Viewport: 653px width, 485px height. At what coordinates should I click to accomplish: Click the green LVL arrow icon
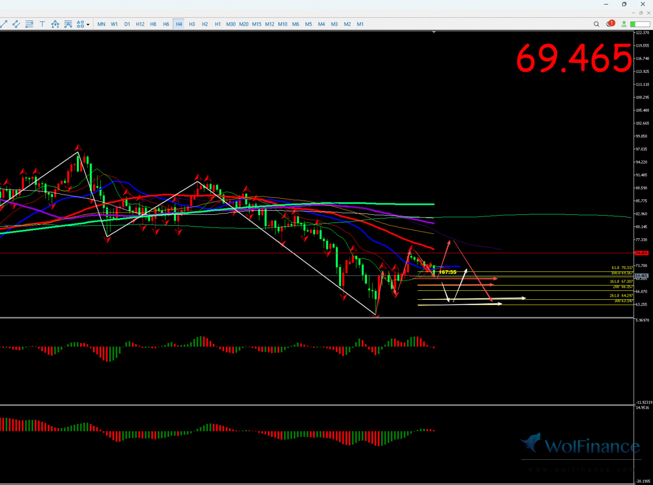click(x=624, y=24)
